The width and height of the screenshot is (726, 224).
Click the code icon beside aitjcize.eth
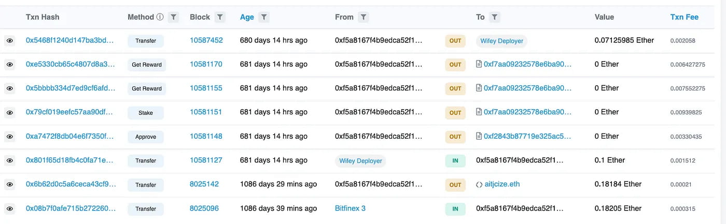coord(480,184)
